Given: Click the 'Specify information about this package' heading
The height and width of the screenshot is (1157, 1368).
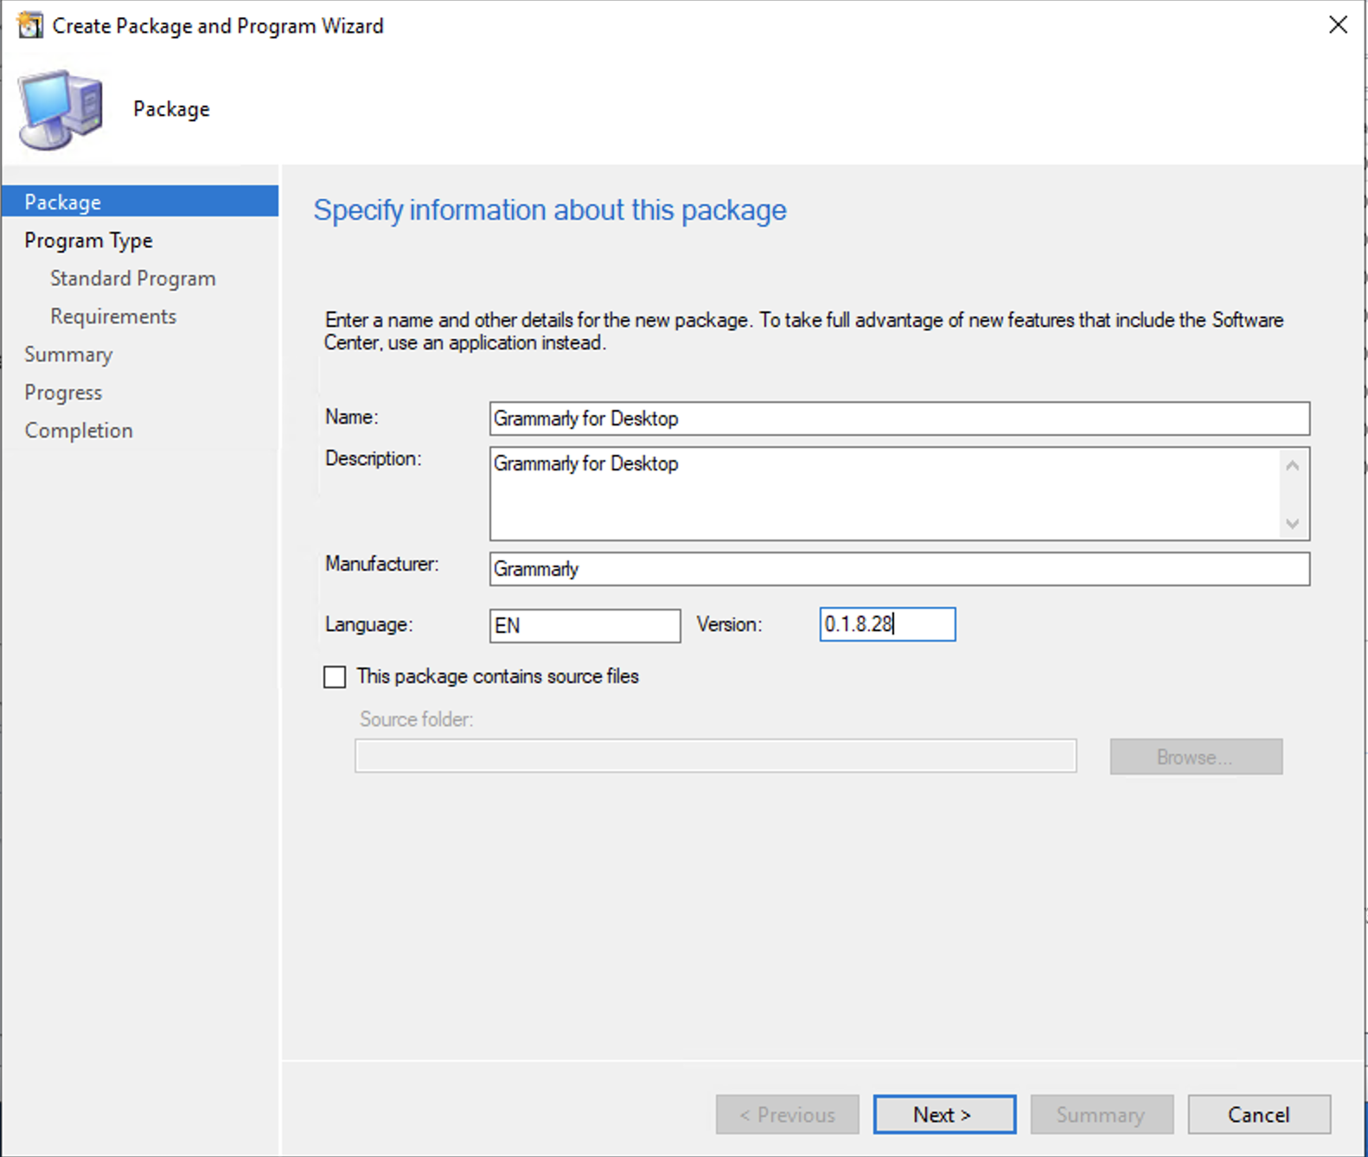Looking at the screenshot, I should [x=550, y=210].
